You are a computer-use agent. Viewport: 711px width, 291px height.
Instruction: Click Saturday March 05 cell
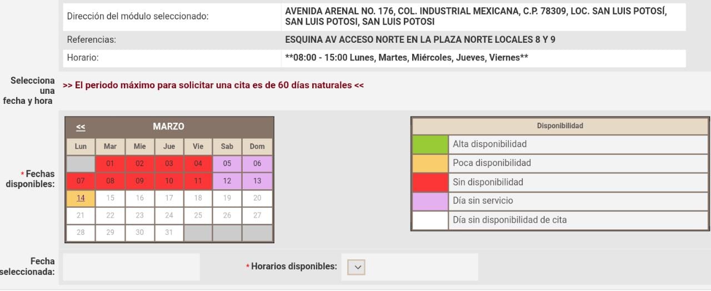tap(227, 164)
